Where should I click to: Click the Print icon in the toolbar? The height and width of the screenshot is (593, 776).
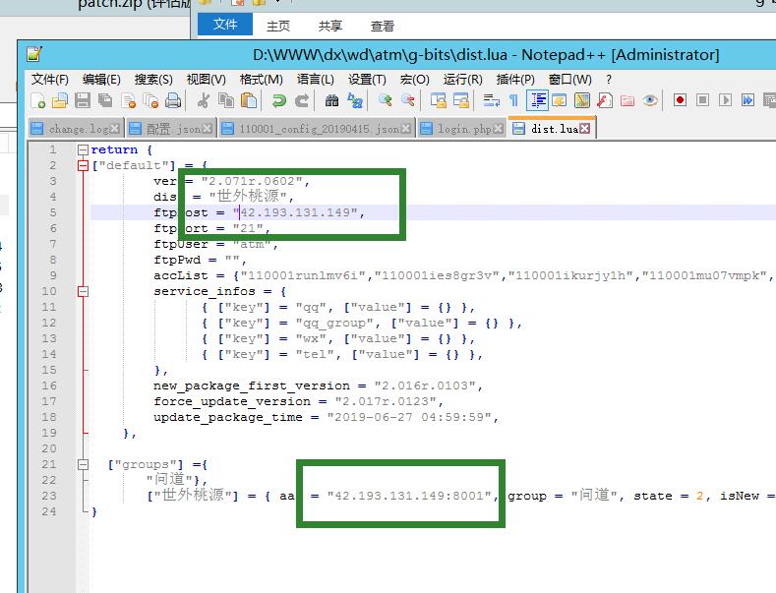tap(173, 100)
